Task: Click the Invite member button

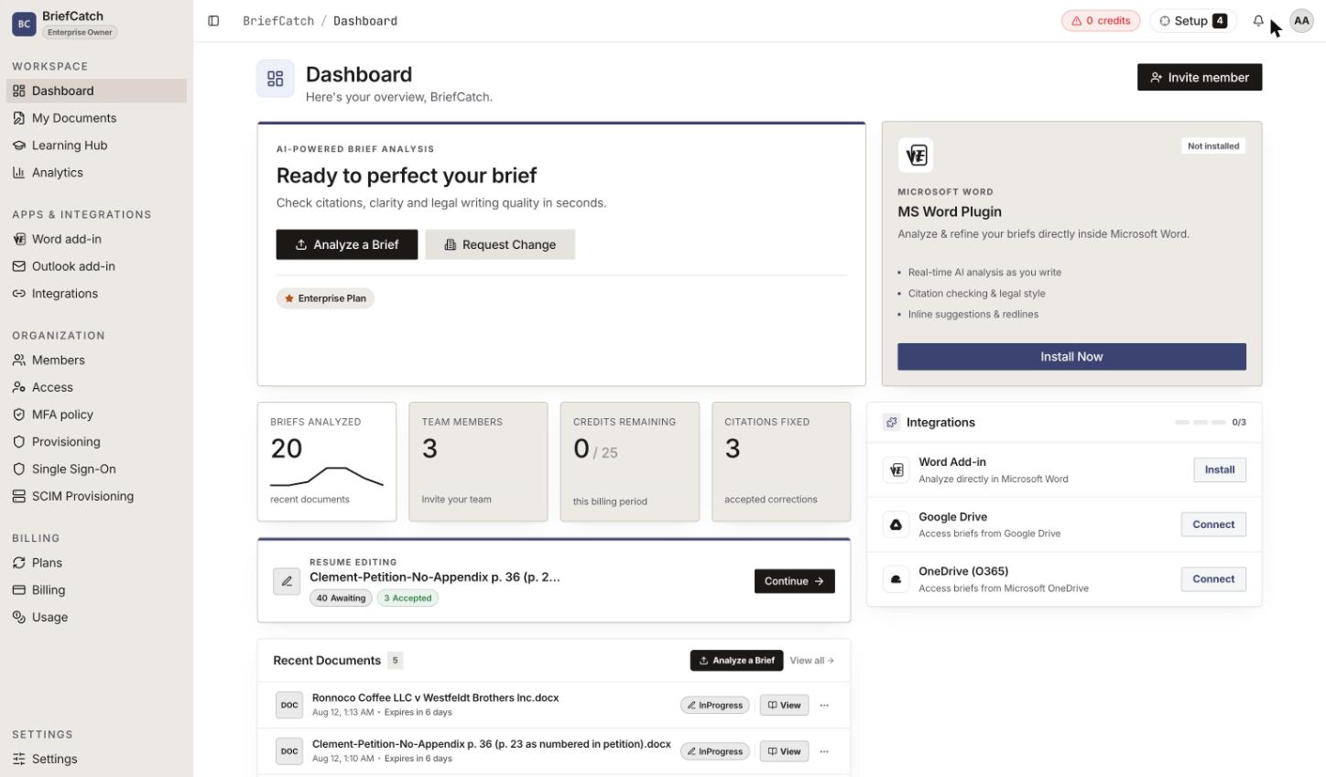Action: pyautogui.click(x=1200, y=78)
